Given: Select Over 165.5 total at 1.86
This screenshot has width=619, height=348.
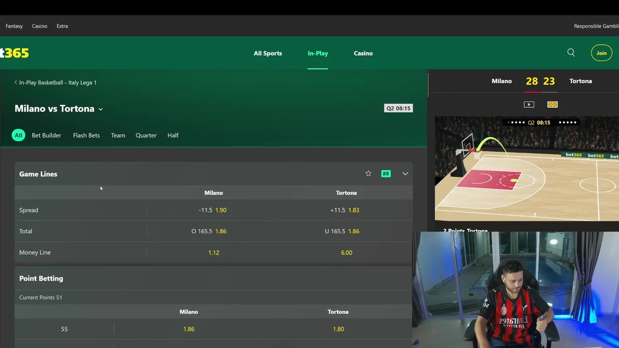Looking at the screenshot, I should click(213, 231).
